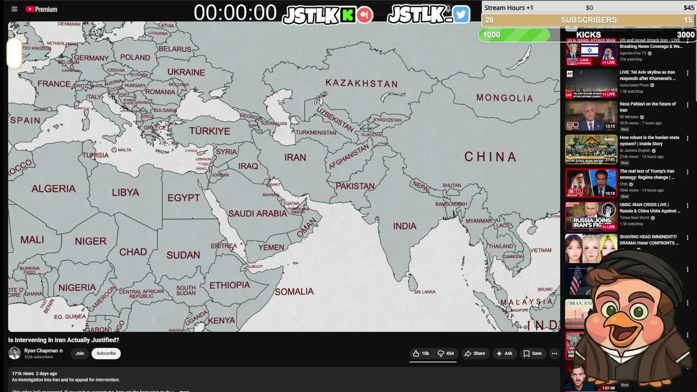Like the video with 10k likes
The height and width of the screenshot is (392, 697).
[x=421, y=353]
